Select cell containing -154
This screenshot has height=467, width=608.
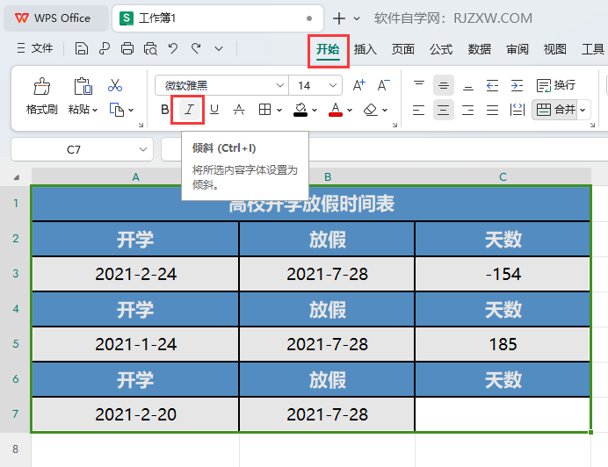coord(503,274)
